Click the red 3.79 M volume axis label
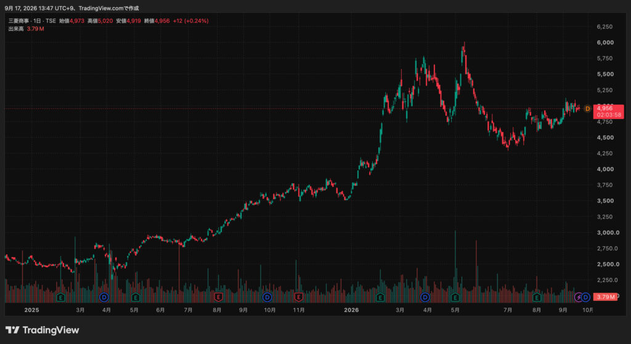 (605, 297)
